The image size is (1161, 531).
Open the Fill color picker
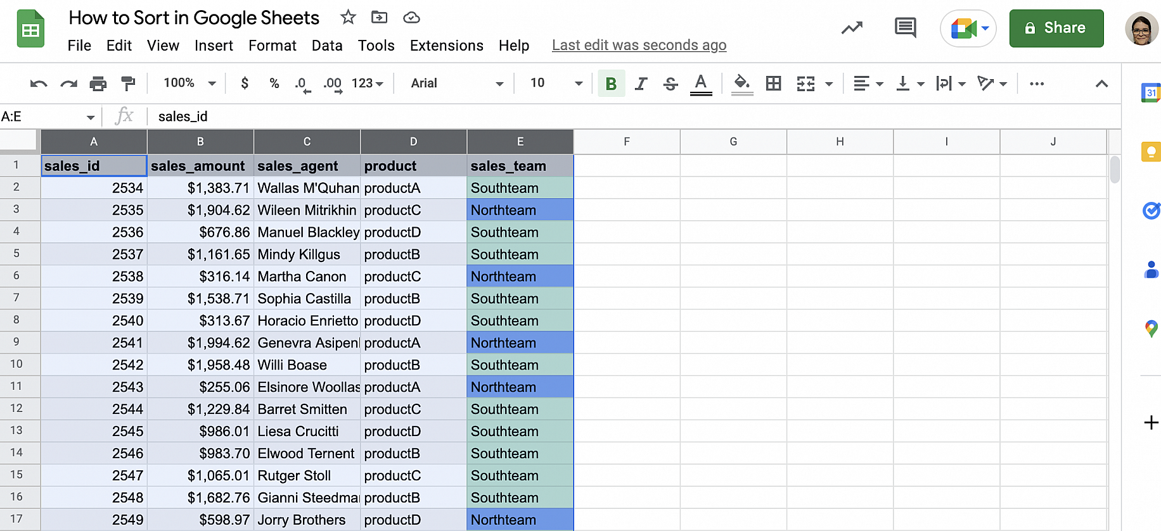[741, 84]
